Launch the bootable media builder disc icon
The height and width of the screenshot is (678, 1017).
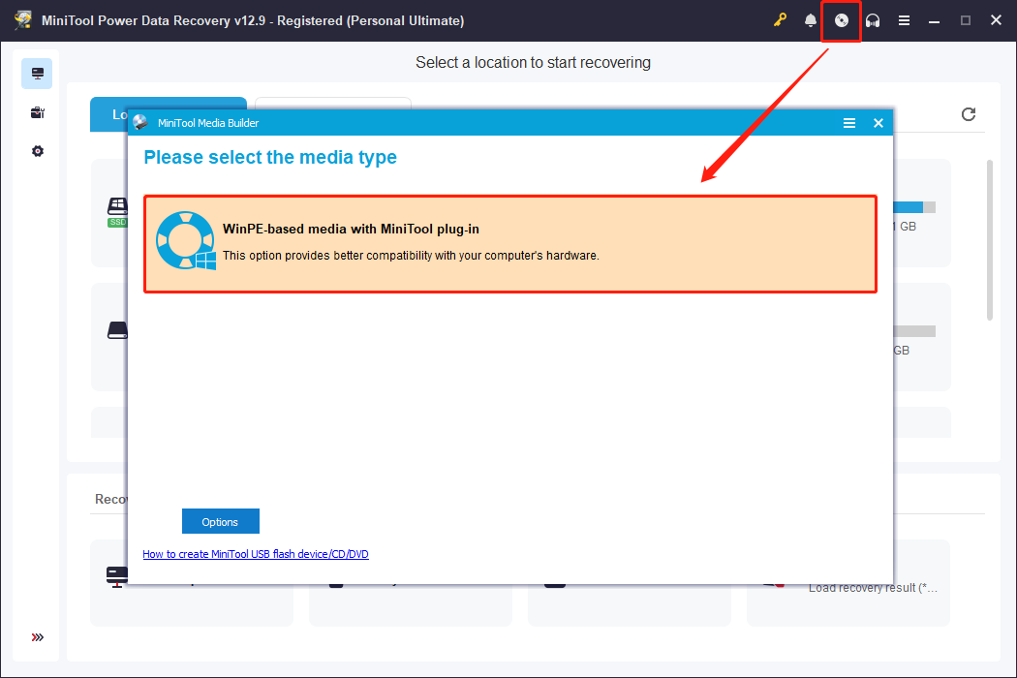point(842,20)
